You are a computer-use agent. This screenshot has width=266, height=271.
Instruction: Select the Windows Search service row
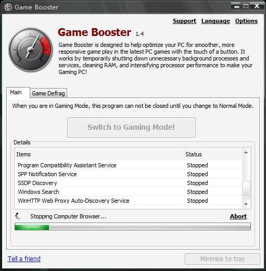tap(128, 192)
